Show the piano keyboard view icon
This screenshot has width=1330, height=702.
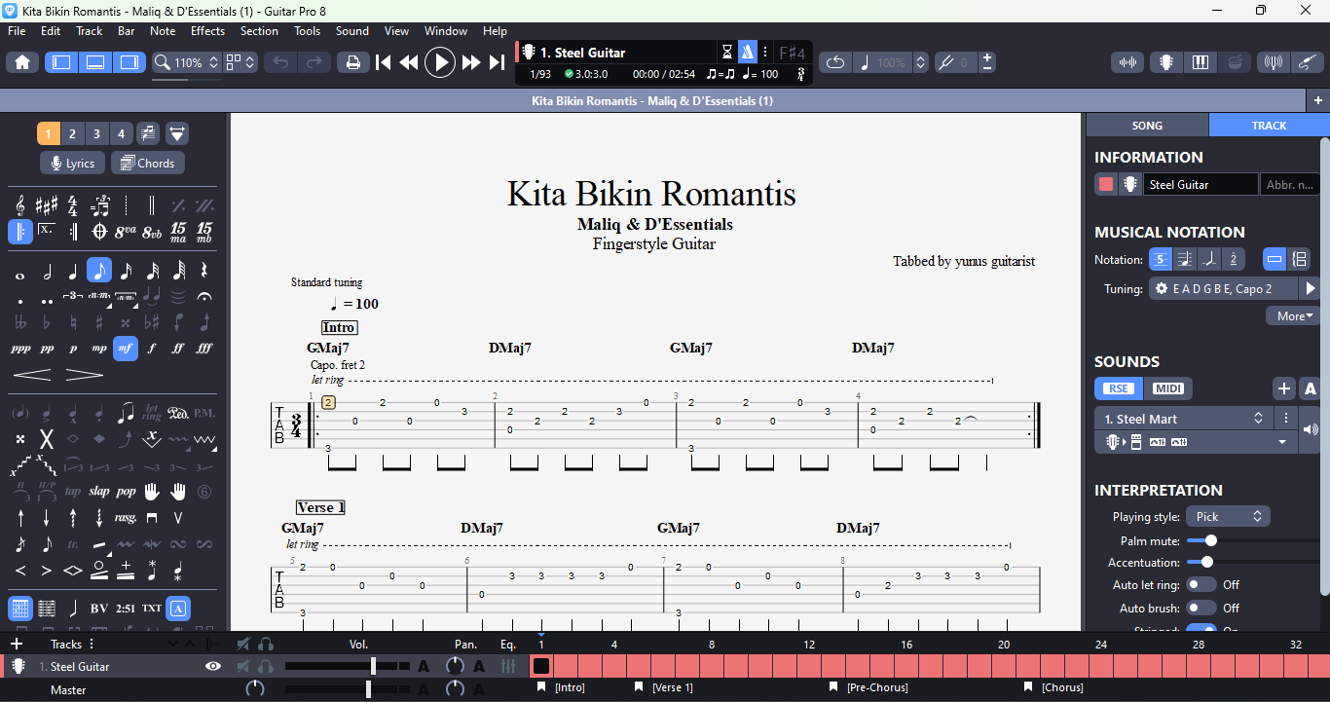click(1201, 62)
